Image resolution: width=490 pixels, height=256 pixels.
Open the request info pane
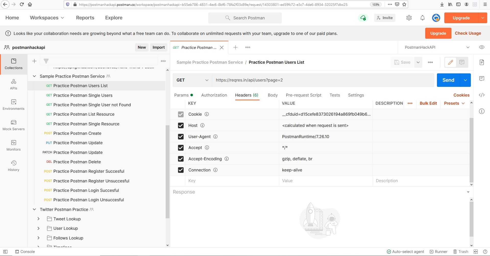(x=482, y=111)
